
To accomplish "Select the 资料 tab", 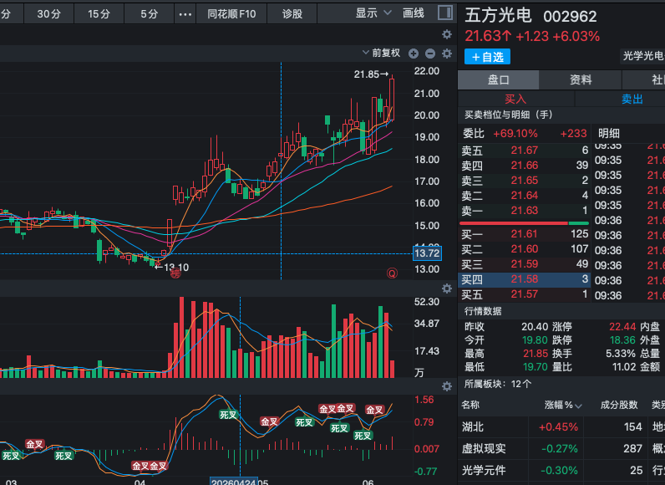I will [x=581, y=79].
